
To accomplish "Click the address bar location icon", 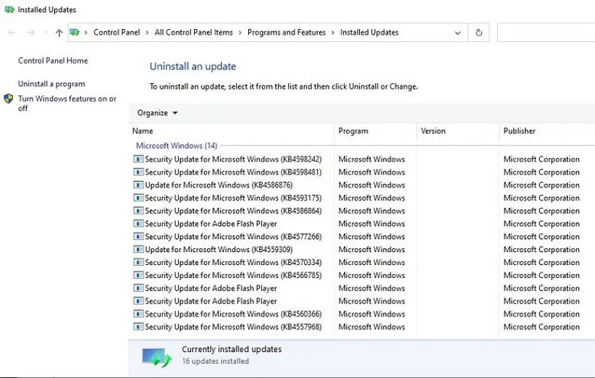I will point(75,33).
